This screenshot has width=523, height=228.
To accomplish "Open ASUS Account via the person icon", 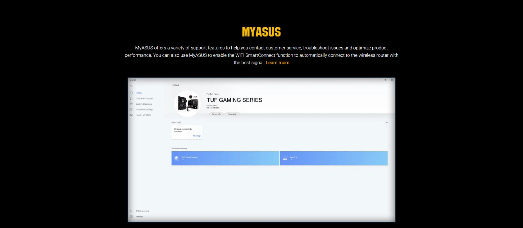I will 131,211.
